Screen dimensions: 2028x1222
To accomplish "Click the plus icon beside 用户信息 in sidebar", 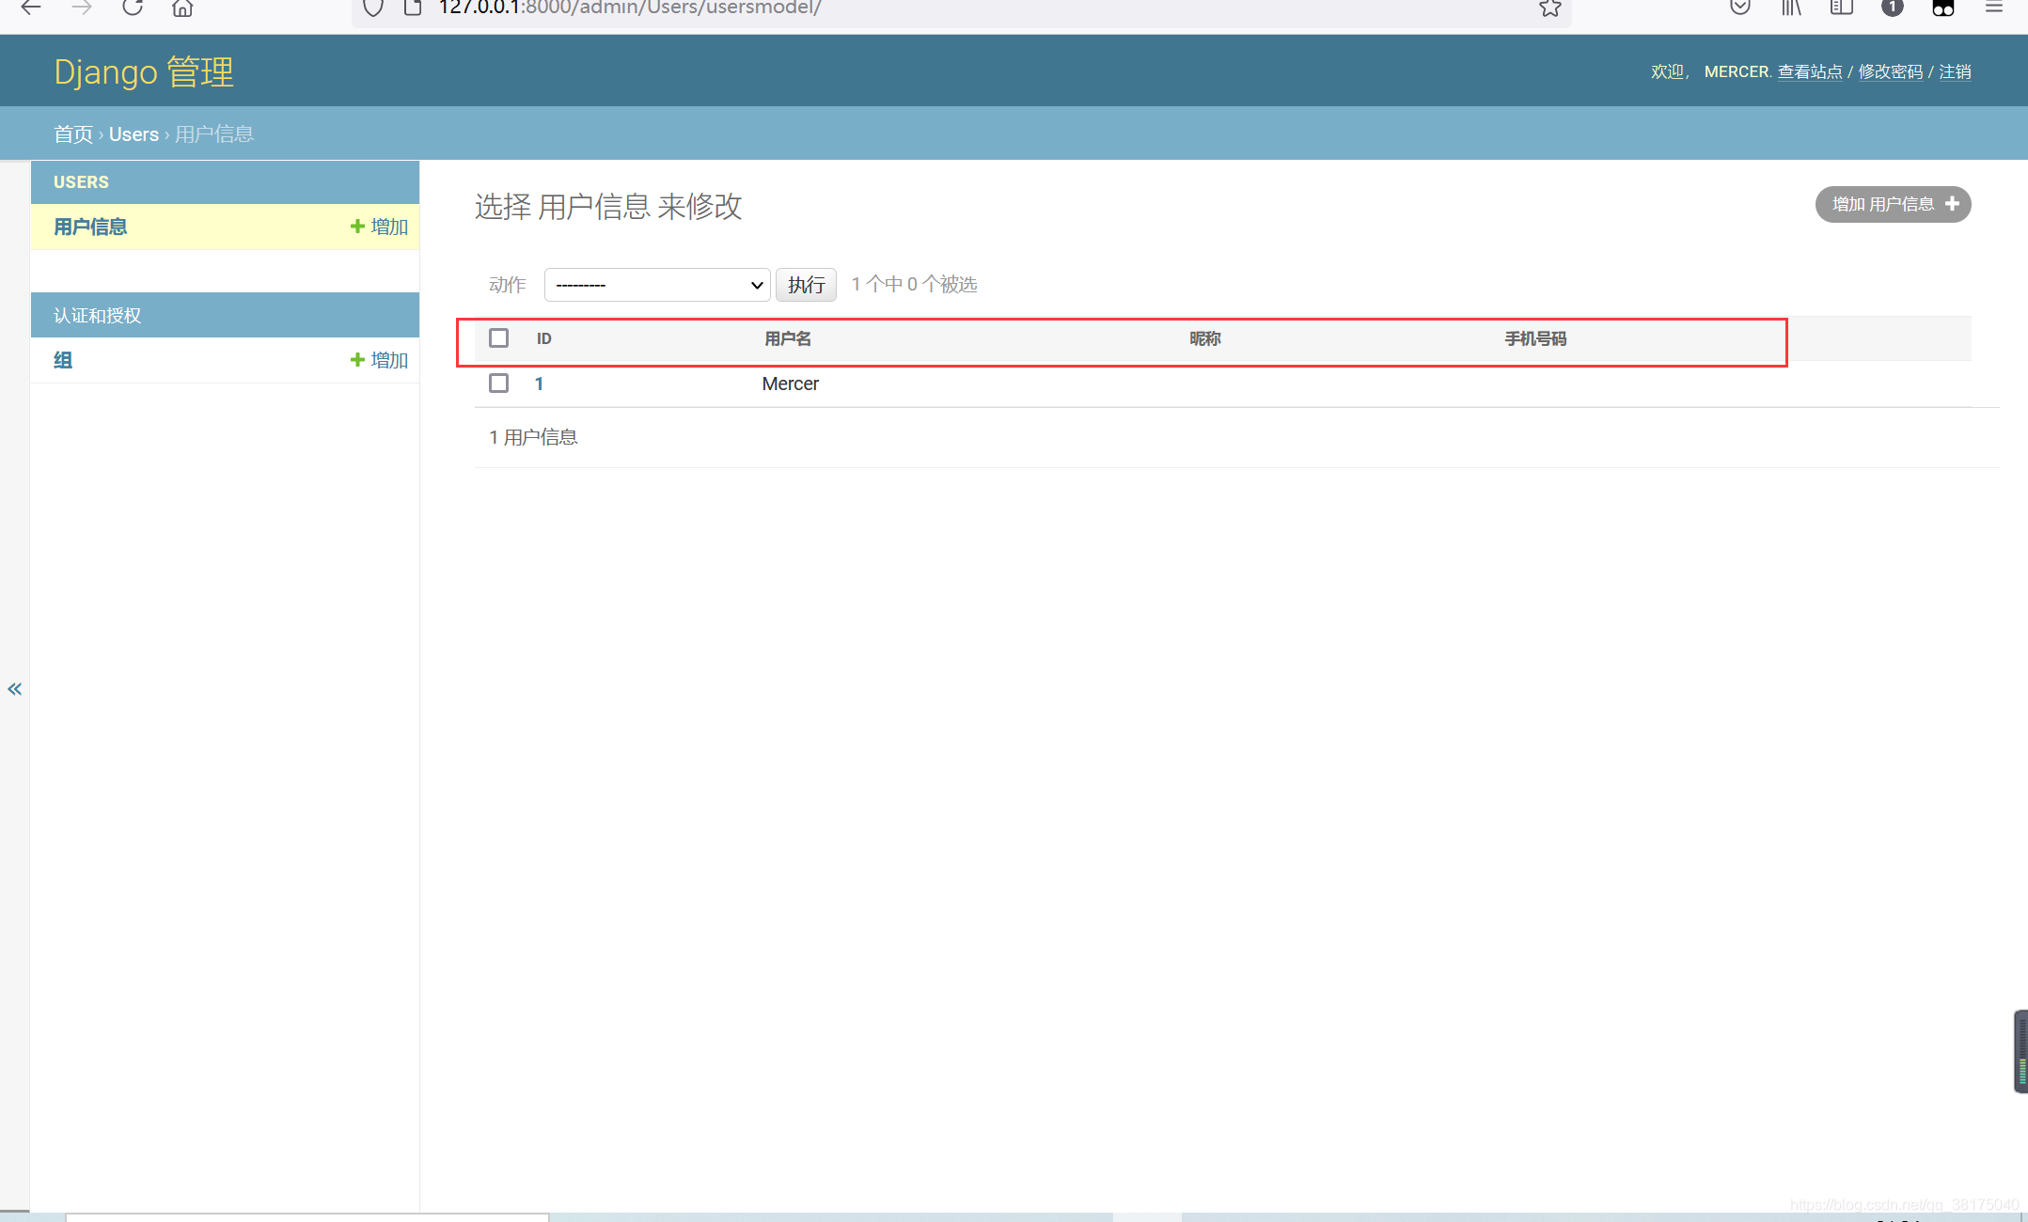I will 357,227.
